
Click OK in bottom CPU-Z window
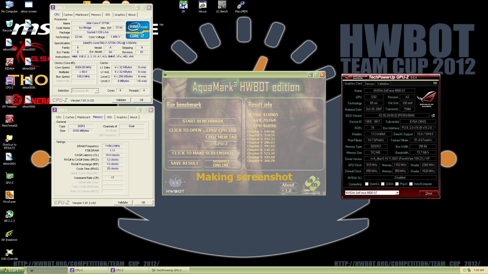[143, 202]
